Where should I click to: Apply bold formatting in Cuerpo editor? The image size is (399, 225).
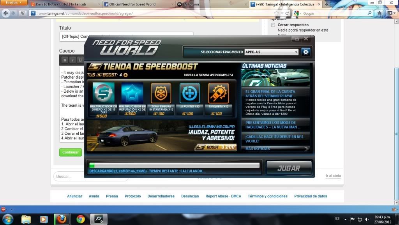(65, 60)
